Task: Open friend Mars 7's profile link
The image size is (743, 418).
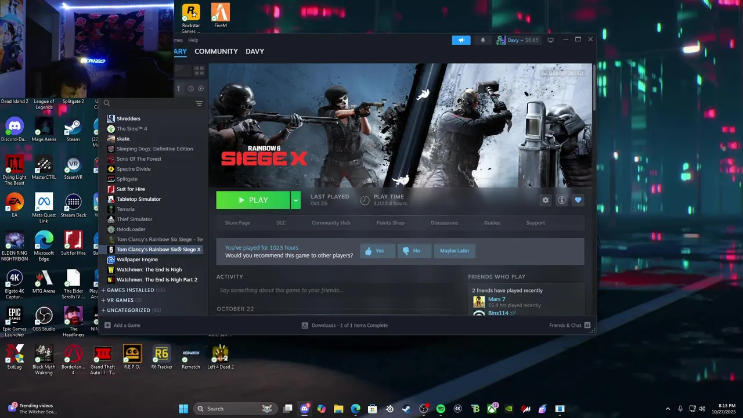Action: coord(496,299)
